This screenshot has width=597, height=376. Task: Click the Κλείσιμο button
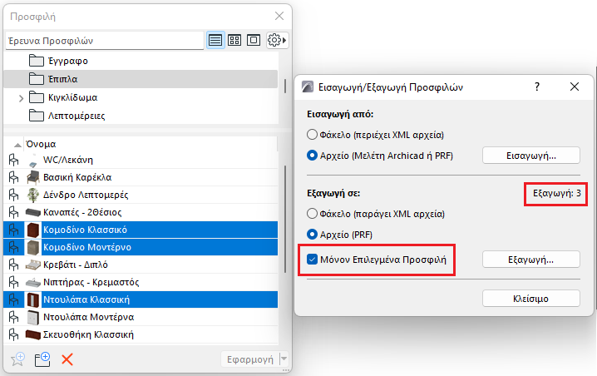[531, 298]
